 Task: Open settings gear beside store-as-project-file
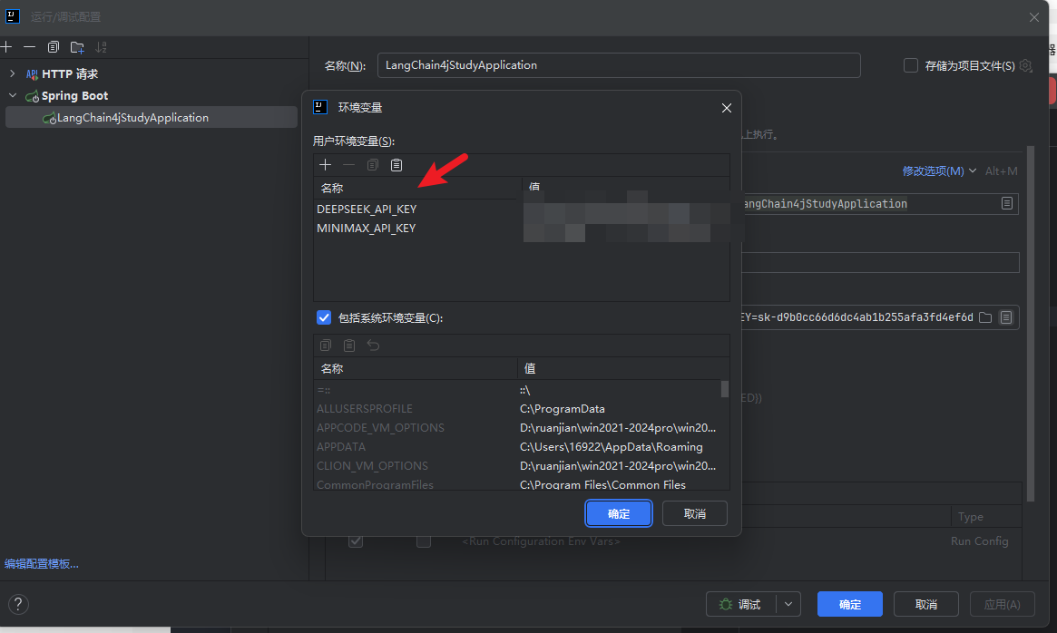pos(1025,65)
